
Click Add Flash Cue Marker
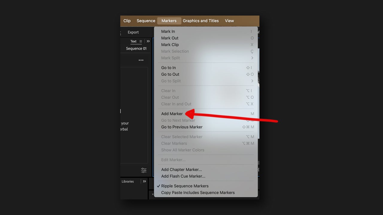point(183,176)
